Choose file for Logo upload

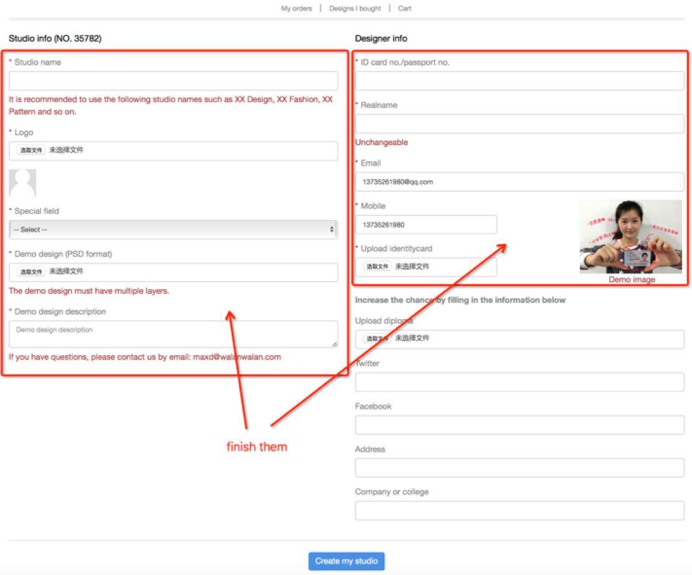(x=31, y=150)
